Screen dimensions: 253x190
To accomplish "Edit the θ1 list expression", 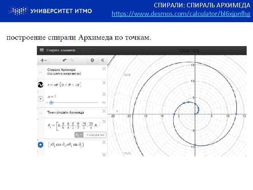I will (74, 126).
